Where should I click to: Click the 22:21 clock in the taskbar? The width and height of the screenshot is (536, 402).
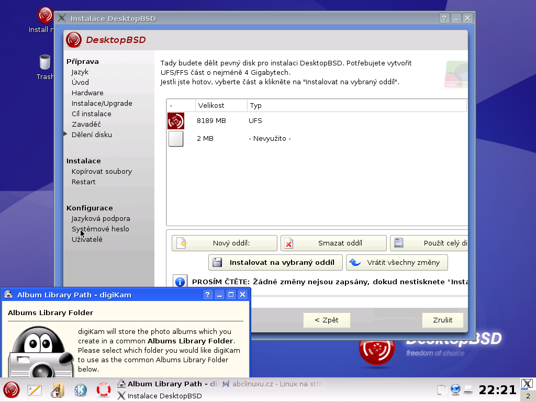click(x=497, y=389)
